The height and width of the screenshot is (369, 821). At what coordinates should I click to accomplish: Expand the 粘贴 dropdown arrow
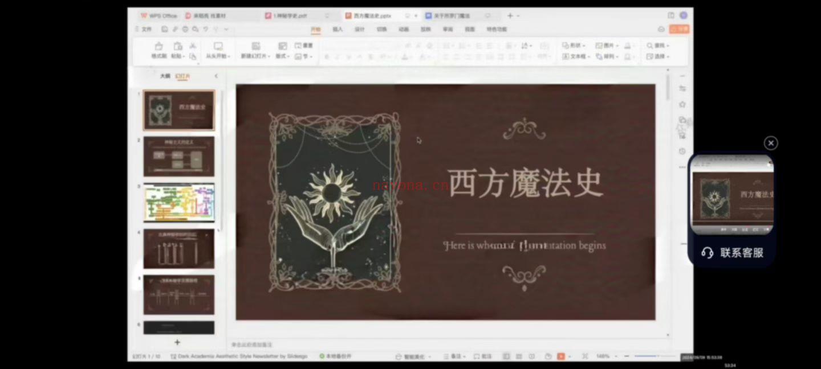[184, 57]
